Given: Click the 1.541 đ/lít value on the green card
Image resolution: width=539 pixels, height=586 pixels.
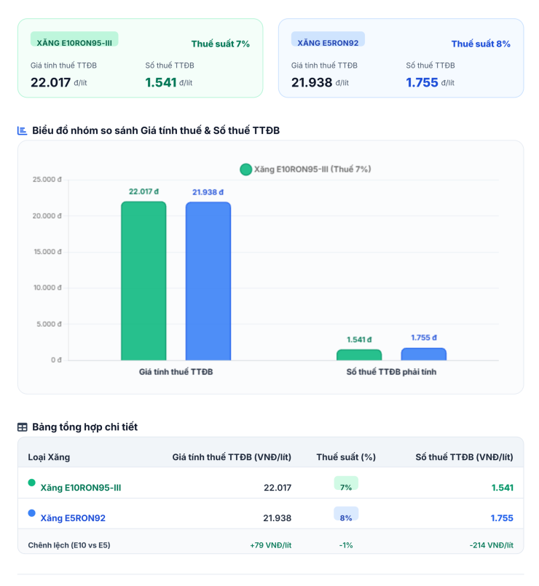Looking at the screenshot, I should pos(169,82).
